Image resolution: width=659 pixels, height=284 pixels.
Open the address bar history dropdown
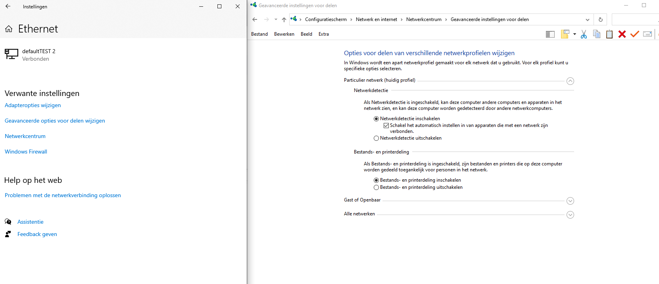[588, 19]
